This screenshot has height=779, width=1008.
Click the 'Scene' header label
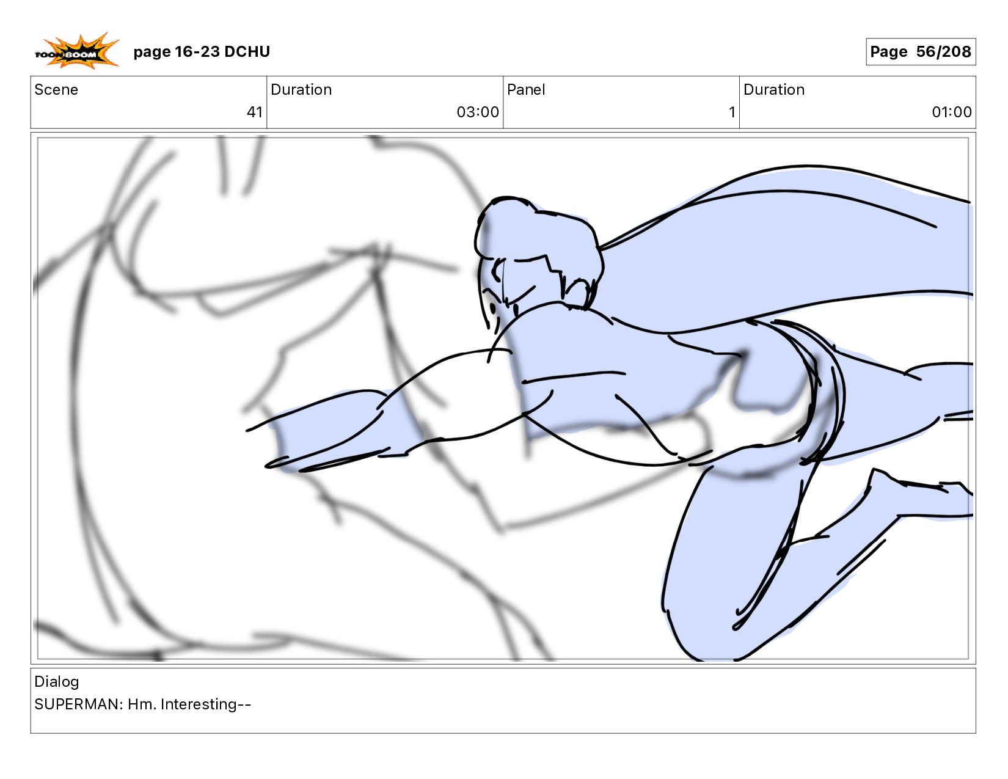[56, 90]
